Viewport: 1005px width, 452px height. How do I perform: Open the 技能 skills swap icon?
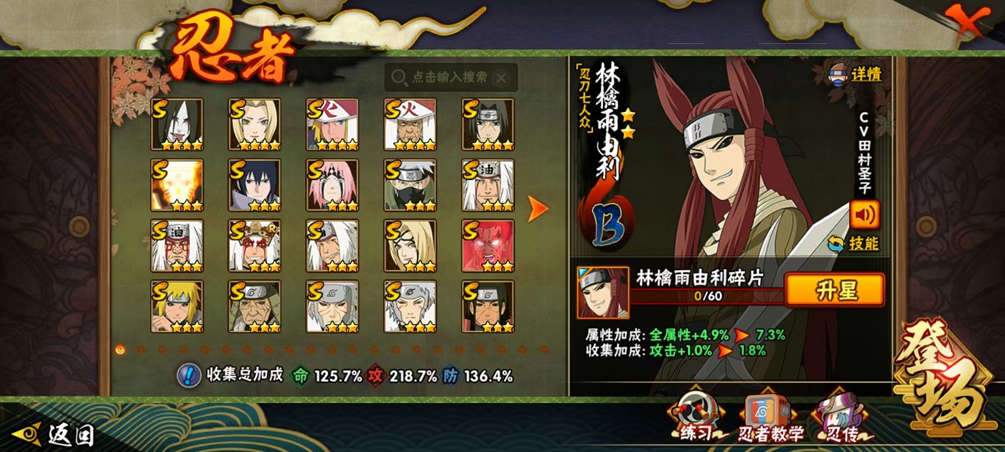pos(836,243)
